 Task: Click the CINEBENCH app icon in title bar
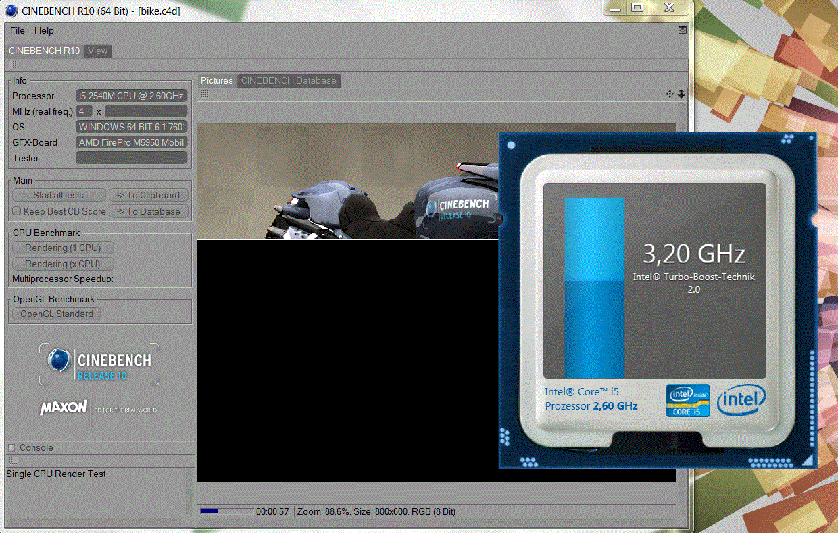(11, 10)
